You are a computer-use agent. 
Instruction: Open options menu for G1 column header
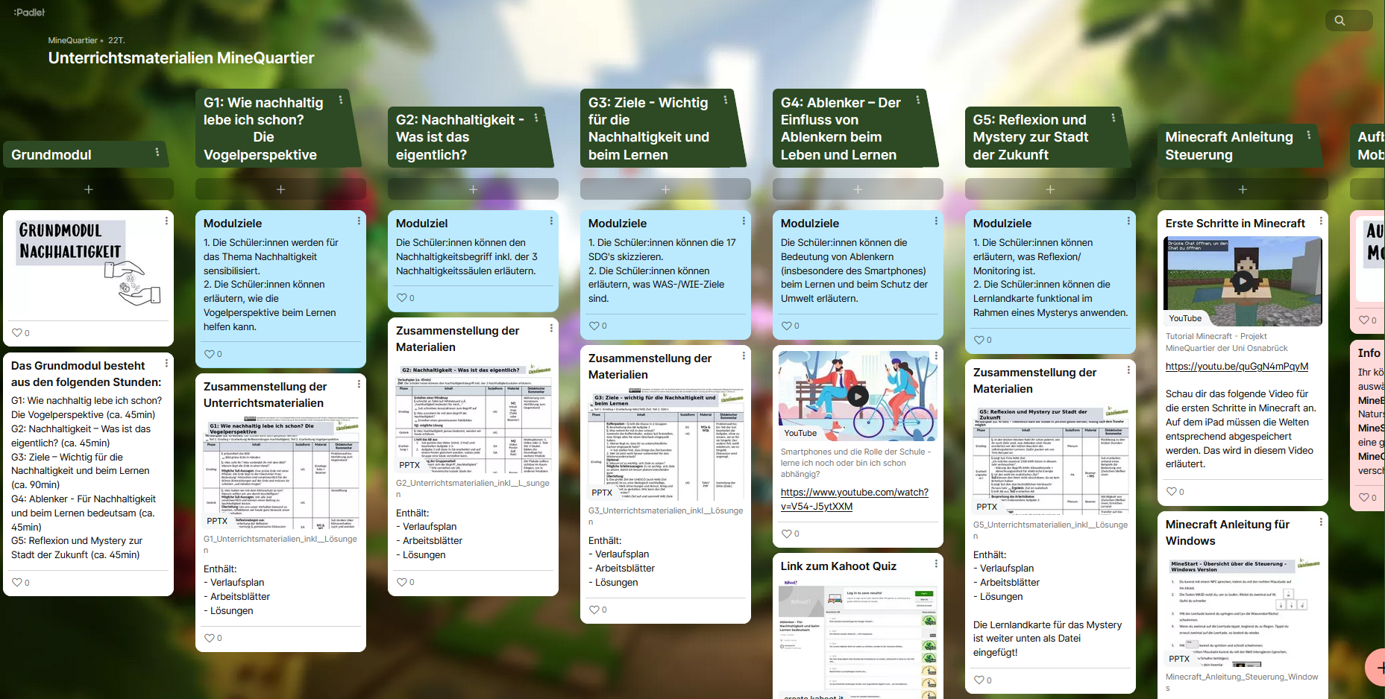pyautogui.click(x=341, y=100)
